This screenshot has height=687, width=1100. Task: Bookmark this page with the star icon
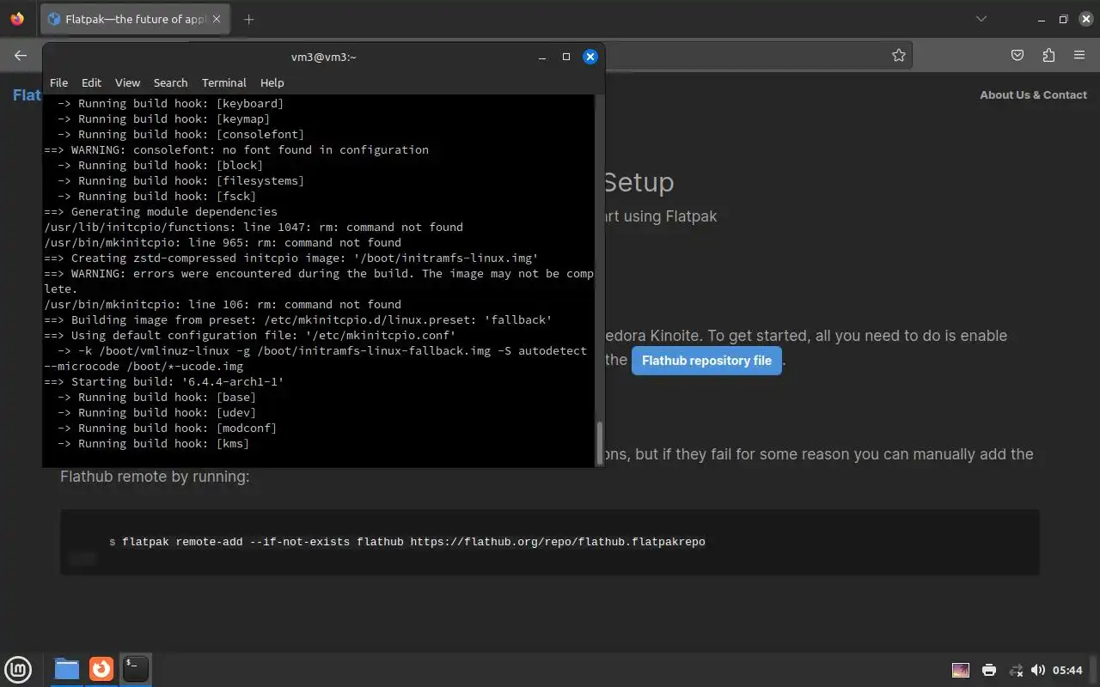pyautogui.click(x=899, y=55)
